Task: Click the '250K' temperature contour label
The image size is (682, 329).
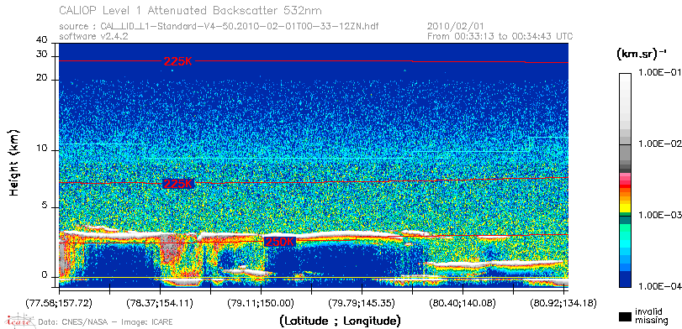Action: 280,242
